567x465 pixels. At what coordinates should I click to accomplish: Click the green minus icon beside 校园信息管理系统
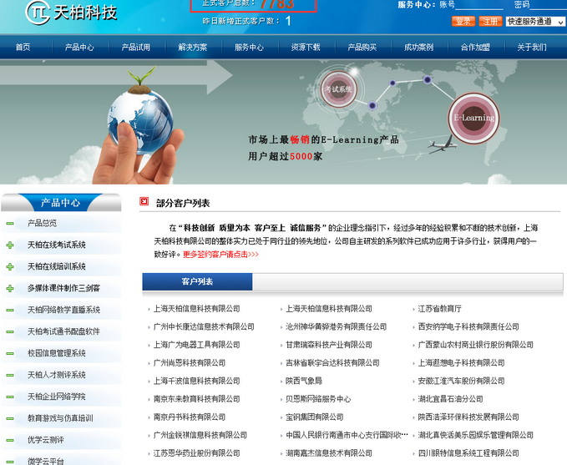click(x=10, y=354)
